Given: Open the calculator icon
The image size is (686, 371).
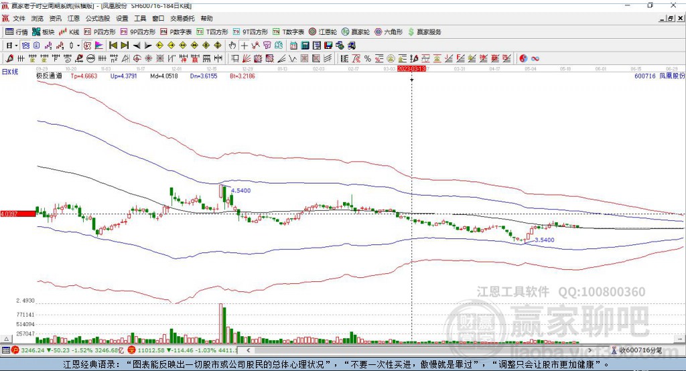Looking at the screenshot, I should click(x=305, y=46).
